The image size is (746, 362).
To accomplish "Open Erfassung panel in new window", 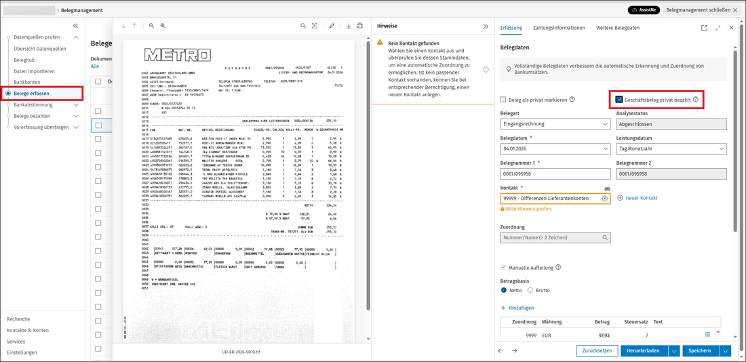I will 704,28.
